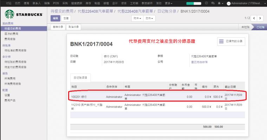Click the 取消分录 button
The height and width of the screenshot is (140, 267).
(73, 27)
